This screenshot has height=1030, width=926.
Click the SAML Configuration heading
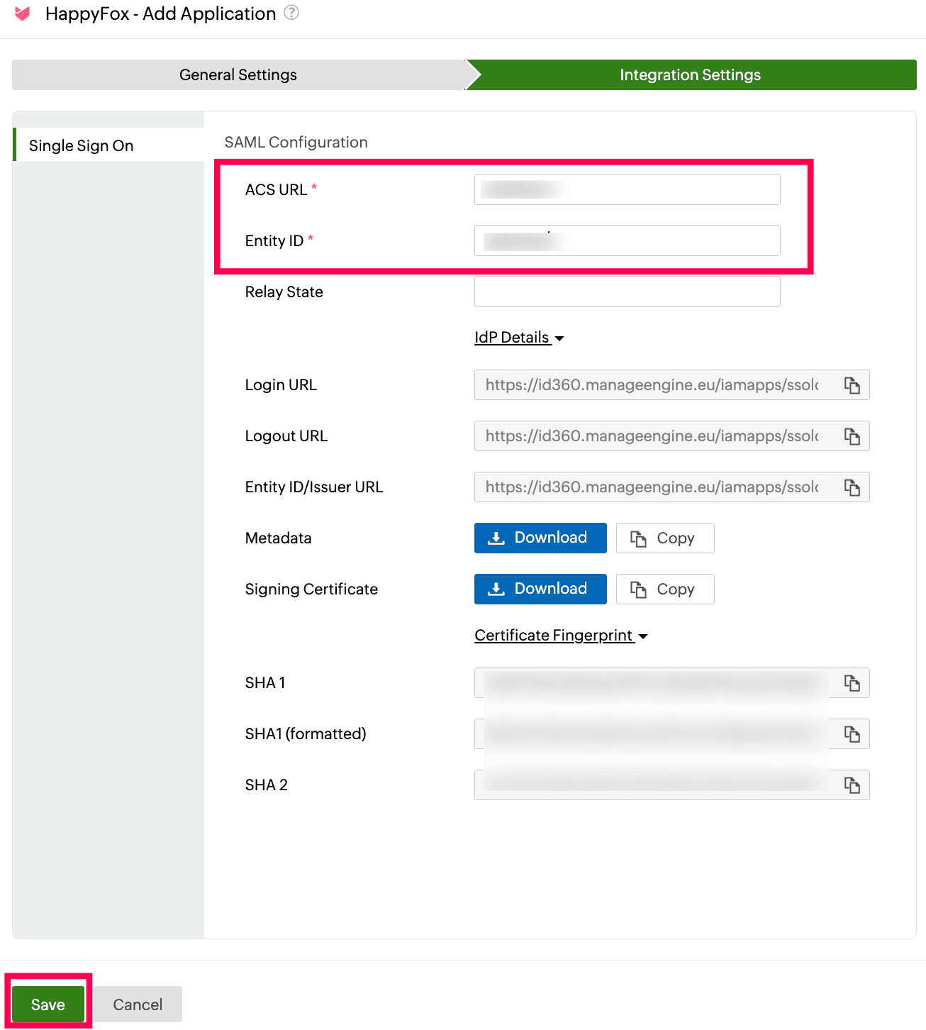point(296,142)
